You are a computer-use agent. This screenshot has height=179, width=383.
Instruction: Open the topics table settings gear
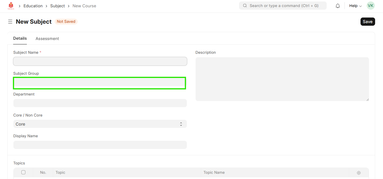pyautogui.click(x=359, y=173)
